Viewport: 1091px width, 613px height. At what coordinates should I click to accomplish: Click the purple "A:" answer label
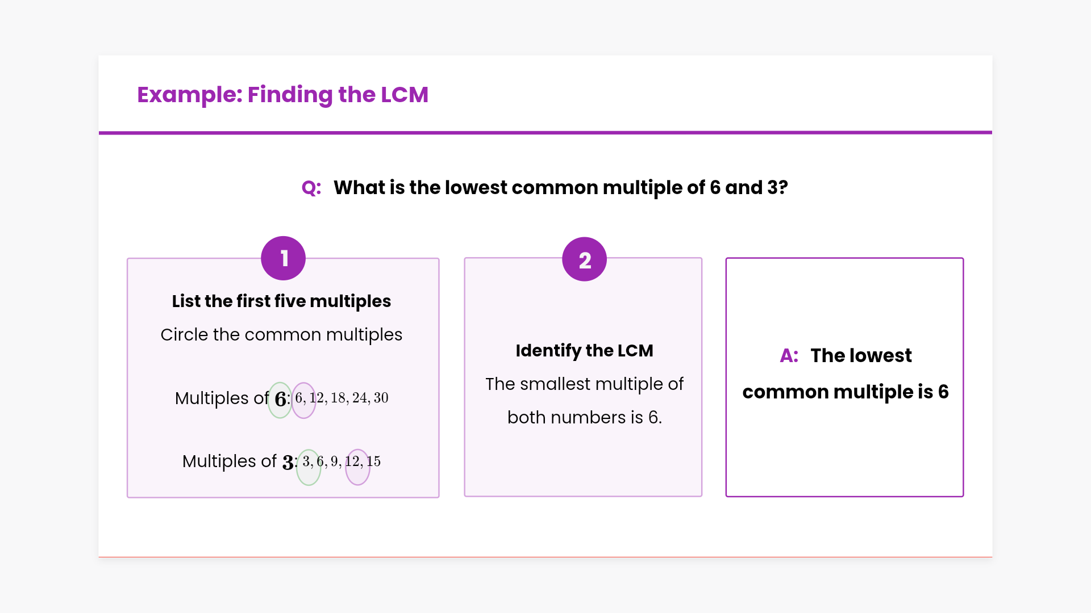[x=789, y=356]
